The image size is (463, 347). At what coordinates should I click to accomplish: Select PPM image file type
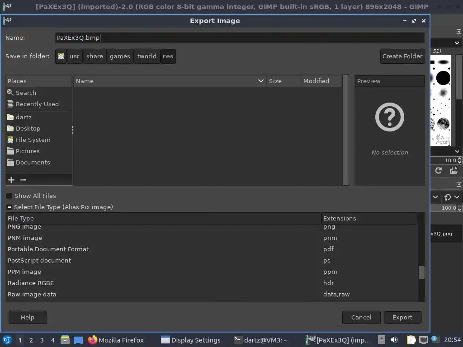coord(212,272)
